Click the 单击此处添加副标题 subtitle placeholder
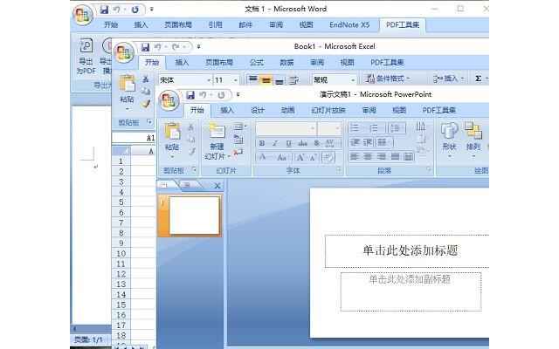The image size is (559, 349). click(411, 291)
